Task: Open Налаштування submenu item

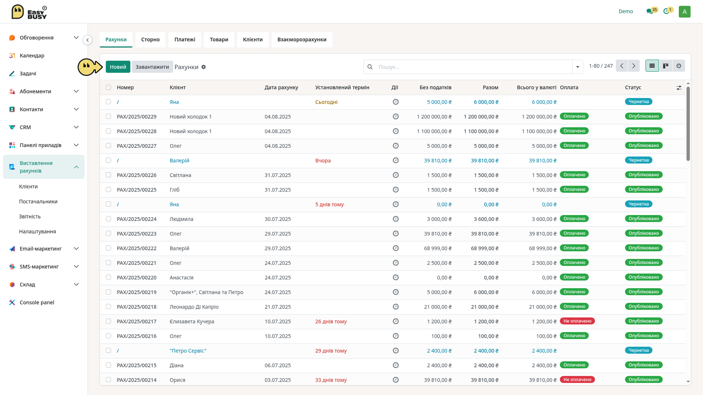Action: coord(37,232)
